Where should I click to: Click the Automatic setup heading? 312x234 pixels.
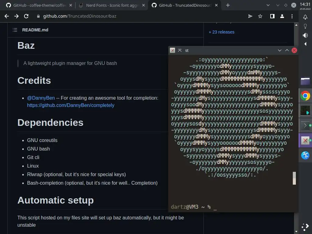click(x=55, y=200)
